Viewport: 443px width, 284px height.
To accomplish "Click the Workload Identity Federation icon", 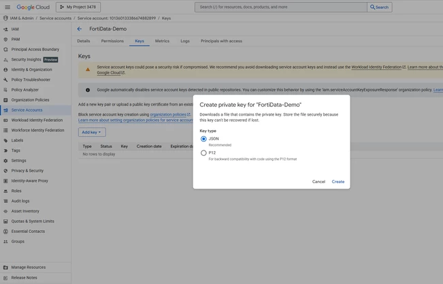I will coord(5,121).
